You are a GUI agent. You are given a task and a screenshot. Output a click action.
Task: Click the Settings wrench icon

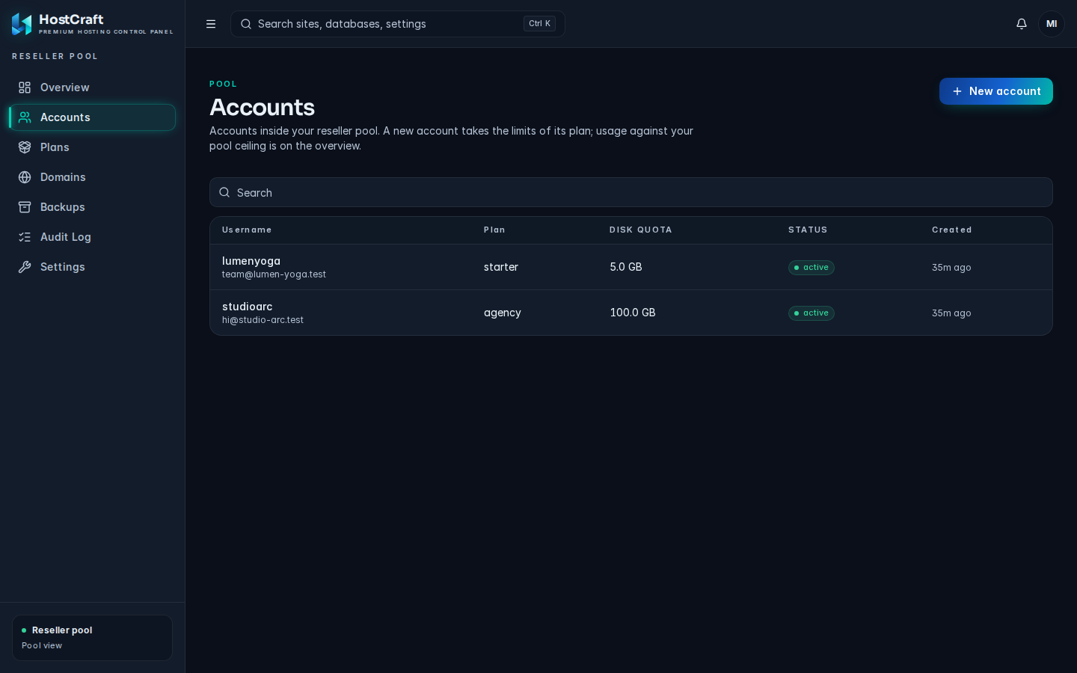coord(25,267)
